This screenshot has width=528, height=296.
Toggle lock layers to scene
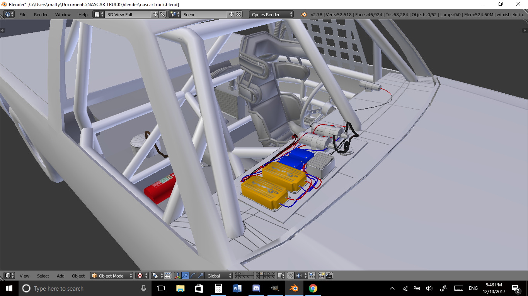(x=281, y=276)
